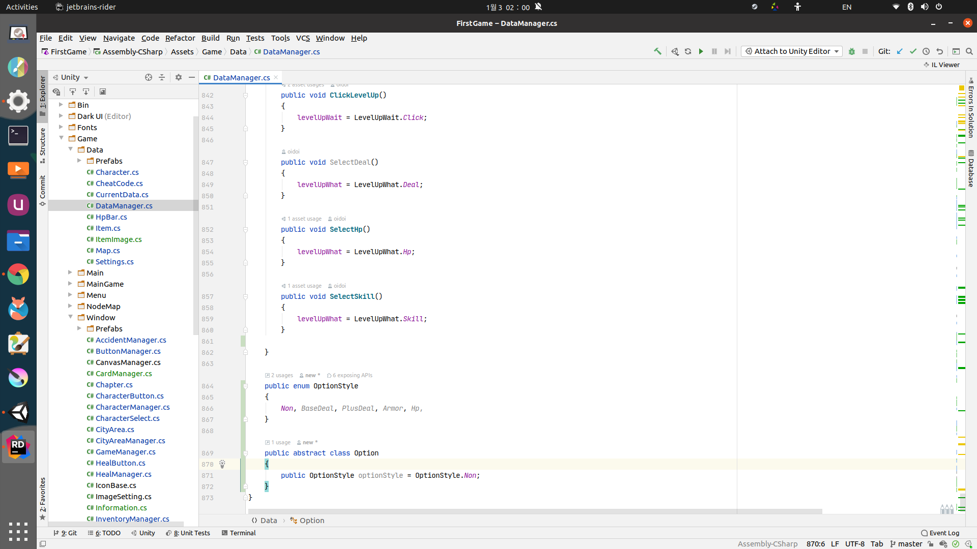
Task: Commit changes with the green Git checkmark
Action: click(913, 51)
